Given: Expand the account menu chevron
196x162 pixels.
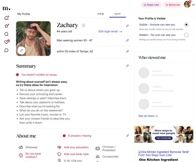Looking at the screenshot, I should click(x=194, y=5).
